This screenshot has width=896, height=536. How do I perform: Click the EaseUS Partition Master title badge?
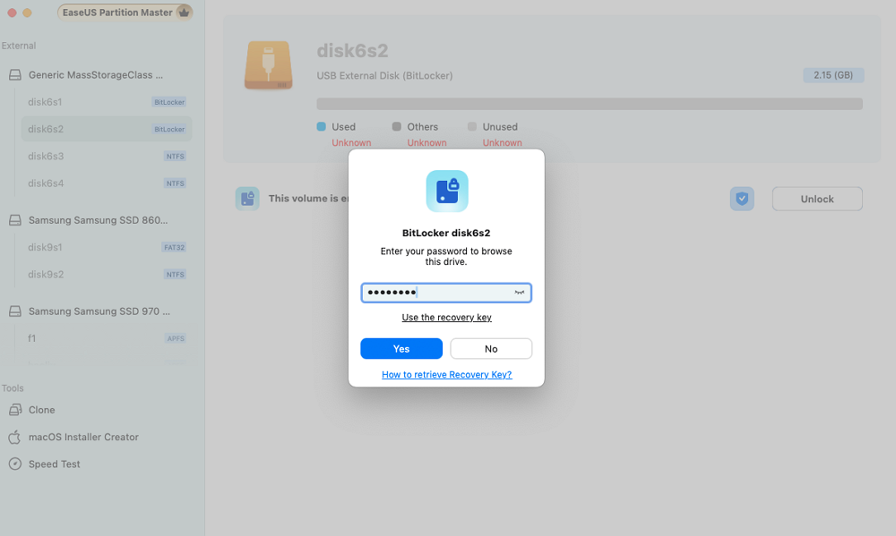[125, 12]
